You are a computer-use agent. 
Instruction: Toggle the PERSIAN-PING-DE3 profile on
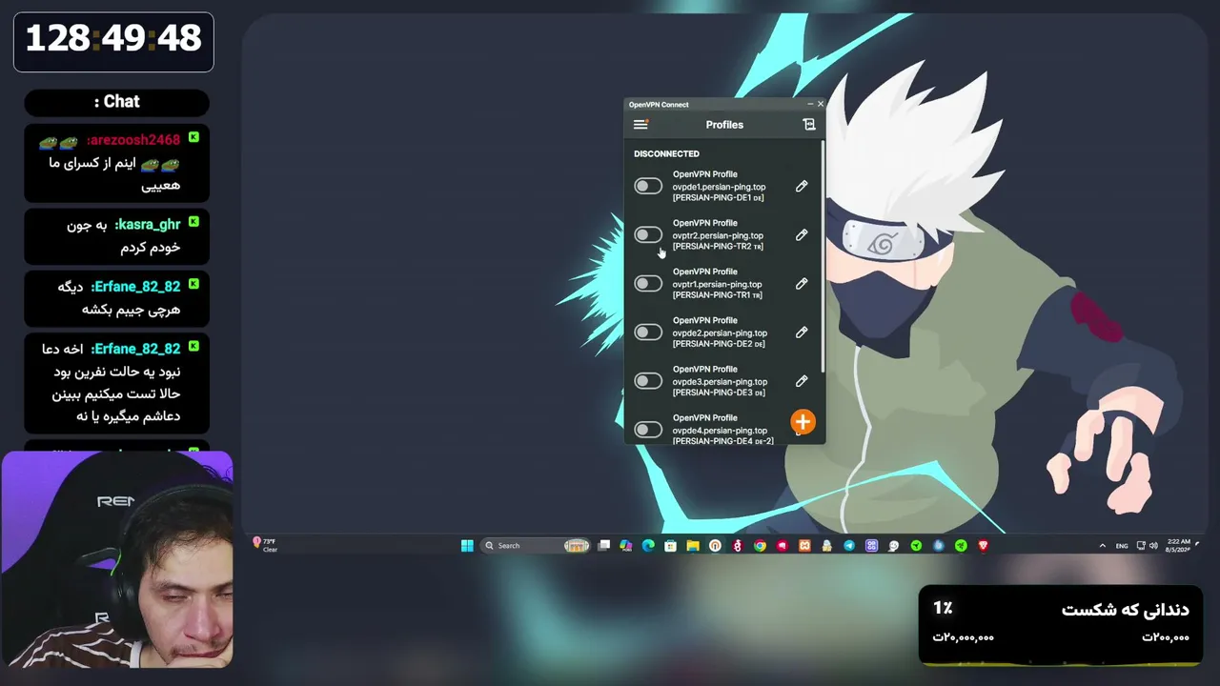point(648,381)
